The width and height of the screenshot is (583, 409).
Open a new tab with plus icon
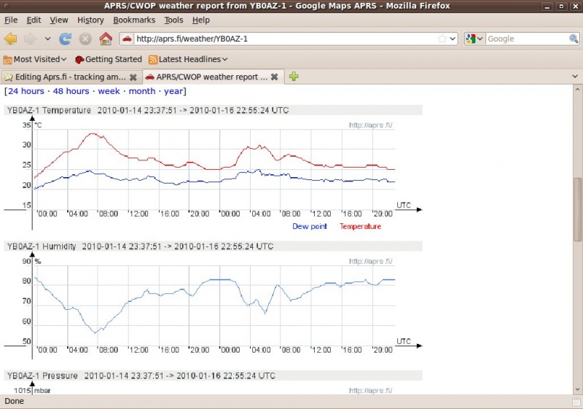(x=294, y=77)
